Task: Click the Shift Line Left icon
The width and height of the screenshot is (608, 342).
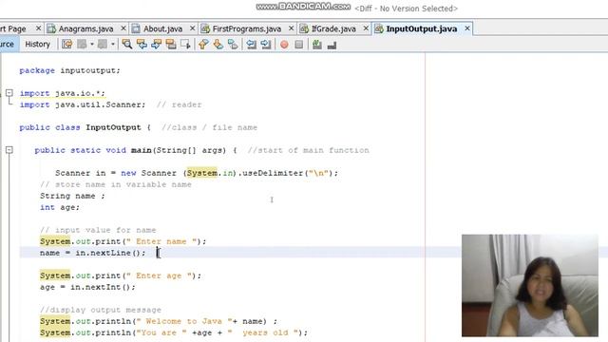Action: pos(251,45)
